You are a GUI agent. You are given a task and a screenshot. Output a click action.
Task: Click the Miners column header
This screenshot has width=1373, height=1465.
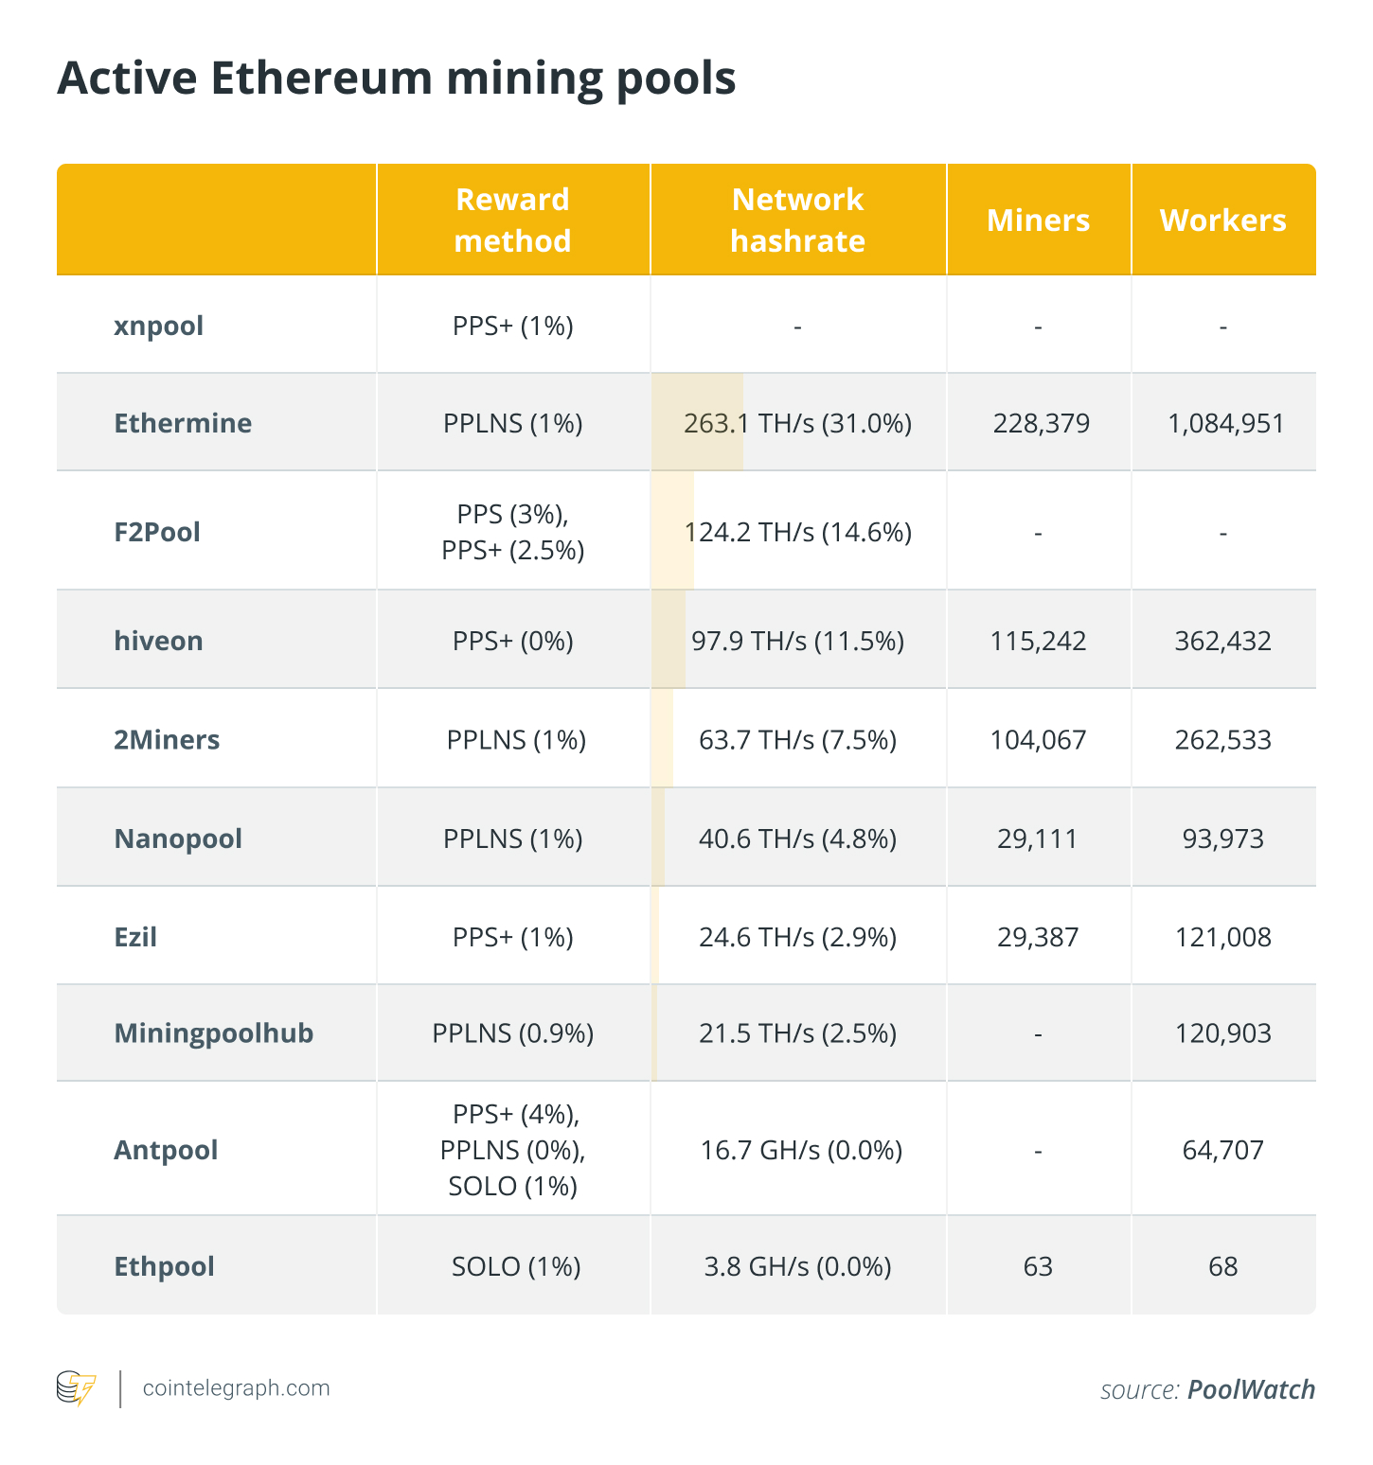coord(1038,220)
